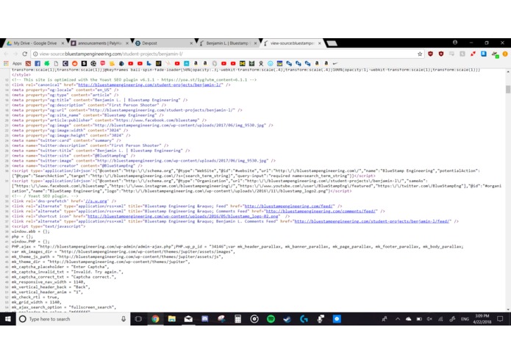
Task: Reload the page with the refresh button
Action: (x=24, y=54)
